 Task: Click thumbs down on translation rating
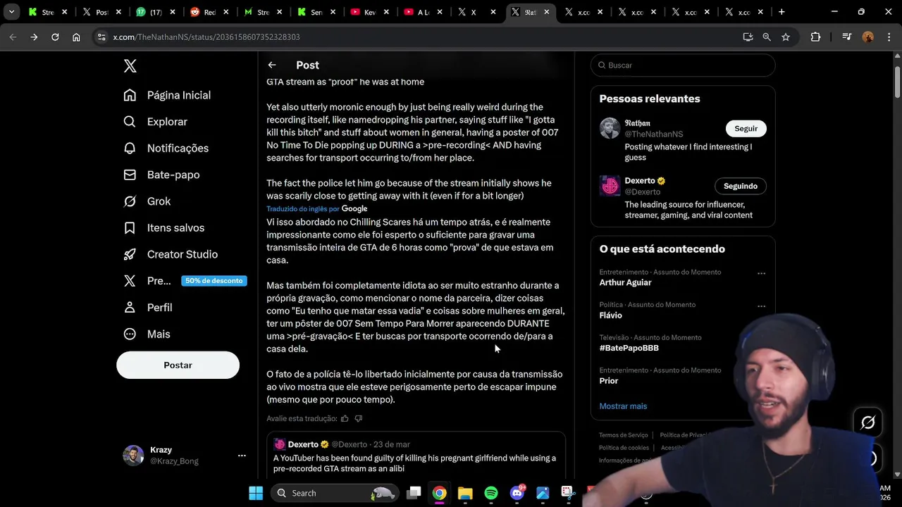[x=359, y=418]
